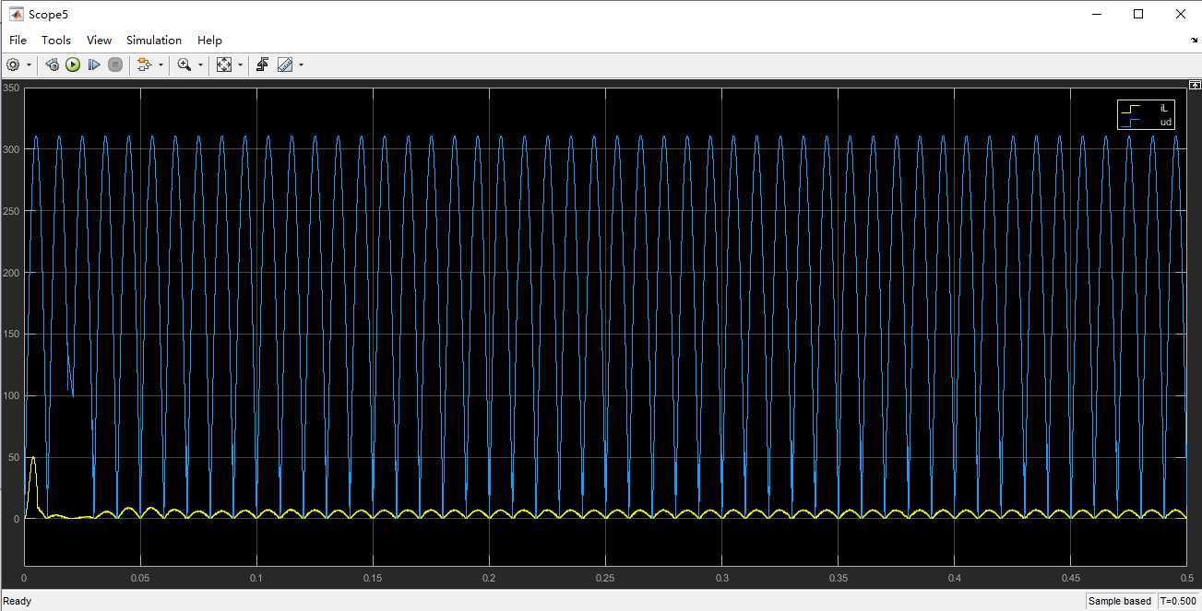The height and width of the screenshot is (611, 1202).
Task: Click the Highlight Simulink Block icon
Action: click(x=144, y=65)
